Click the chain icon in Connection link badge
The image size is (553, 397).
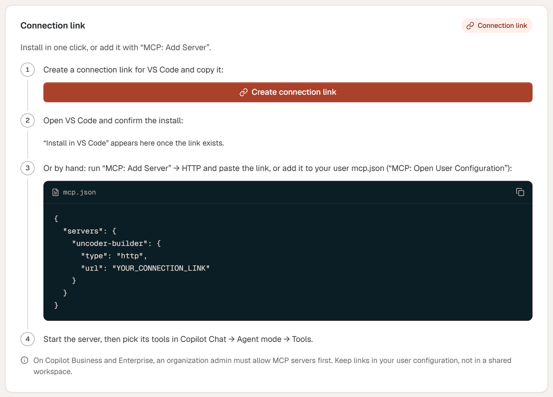pyautogui.click(x=470, y=26)
